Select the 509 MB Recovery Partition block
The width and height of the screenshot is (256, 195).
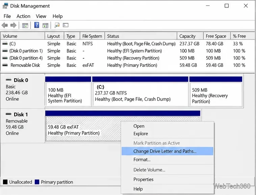click(x=216, y=91)
